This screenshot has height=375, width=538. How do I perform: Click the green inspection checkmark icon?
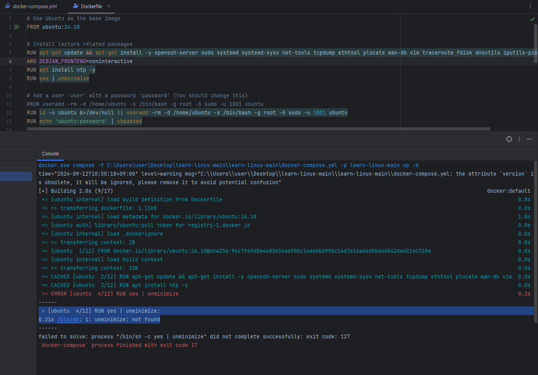[x=532, y=19]
